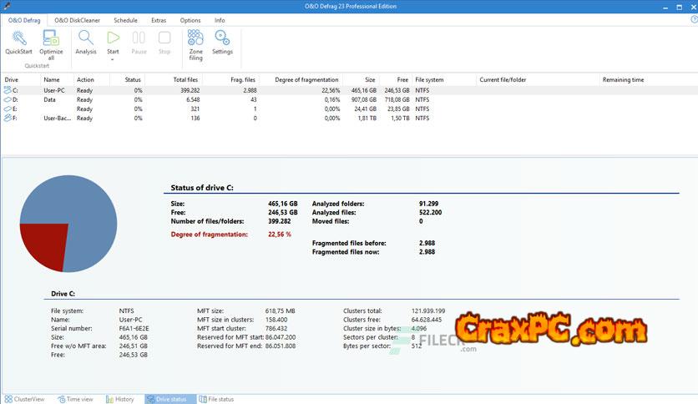Click the QuickStart icon in the ribbon
This screenshot has height=404, width=698.
tap(18, 39)
